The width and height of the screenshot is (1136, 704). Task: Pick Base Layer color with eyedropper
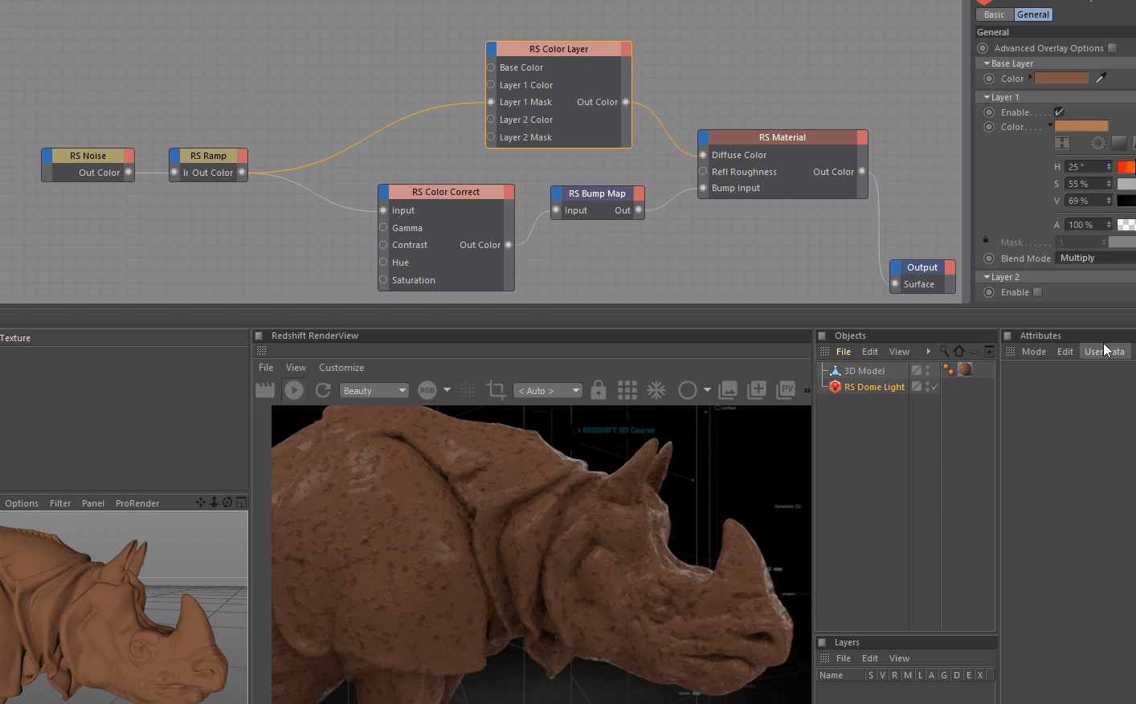(1101, 78)
